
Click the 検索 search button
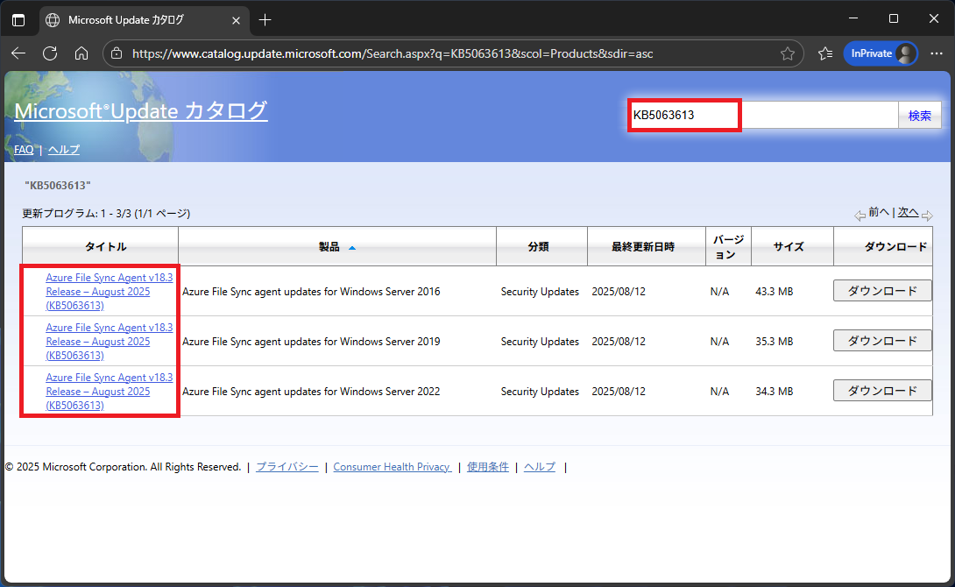(x=920, y=115)
